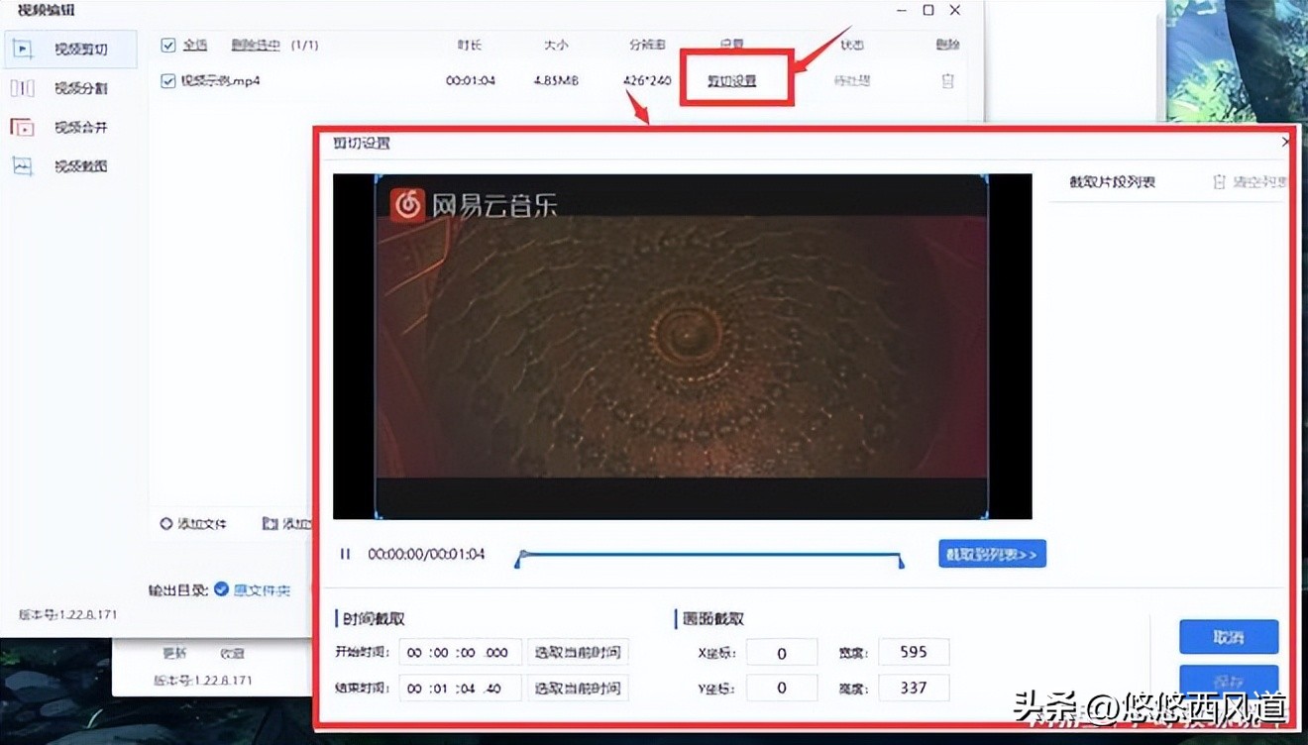This screenshot has height=745, width=1308.
Task: Toggle the 全选 select-all checkbox
Action: click(166, 45)
